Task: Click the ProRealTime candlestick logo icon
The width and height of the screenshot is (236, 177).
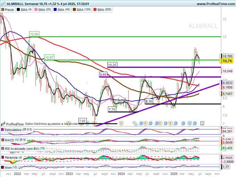Action: coord(3,124)
